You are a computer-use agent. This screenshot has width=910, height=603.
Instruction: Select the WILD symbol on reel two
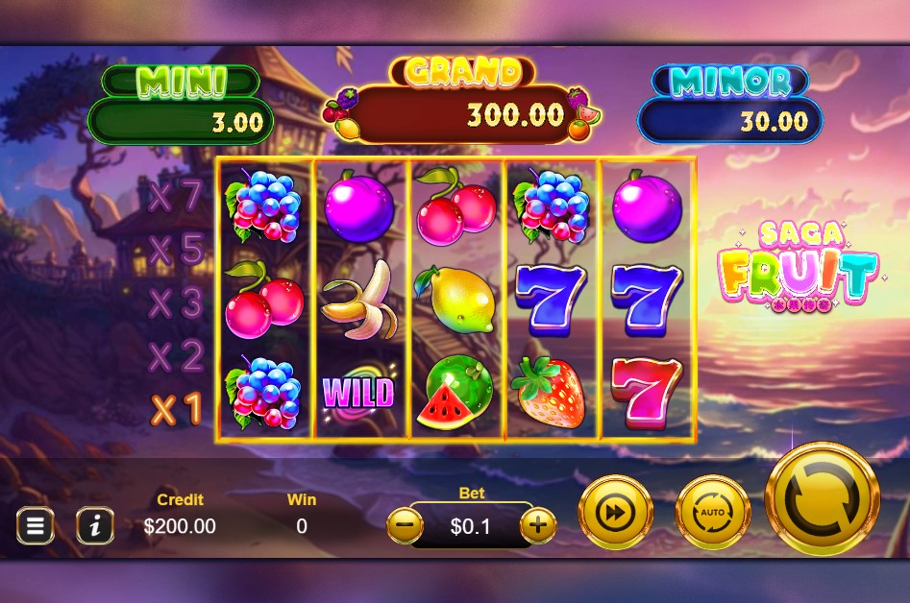(x=358, y=393)
